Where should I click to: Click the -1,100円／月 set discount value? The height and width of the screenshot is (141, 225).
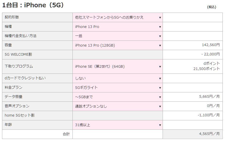click(209, 115)
